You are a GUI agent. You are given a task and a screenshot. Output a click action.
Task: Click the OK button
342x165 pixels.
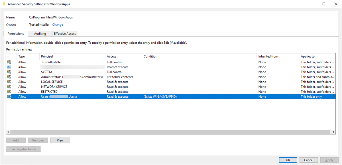[288, 160]
